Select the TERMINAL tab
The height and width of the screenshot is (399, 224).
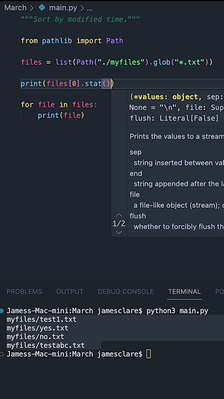(184, 291)
